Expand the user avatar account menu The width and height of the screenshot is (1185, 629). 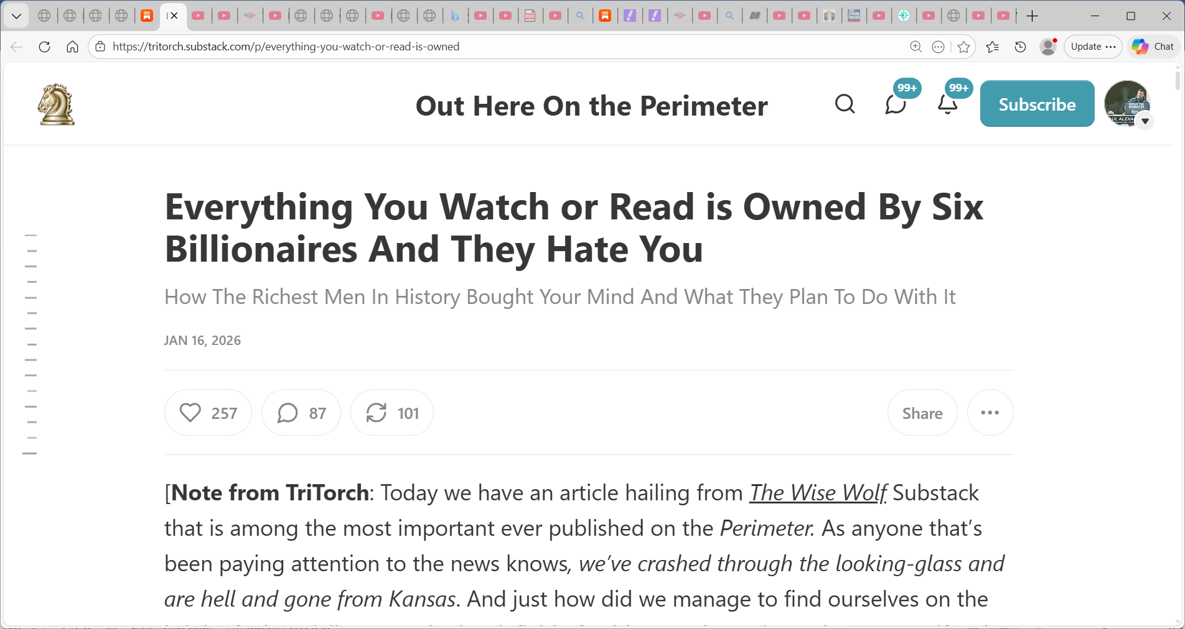pyautogui.click(x=1145, y=121)
